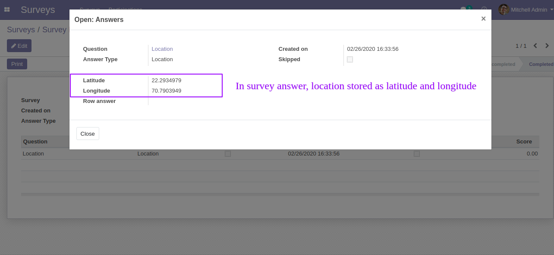Go to the previous record arrow
Viewport: 554px width, 255px height.
coord(535,46)
